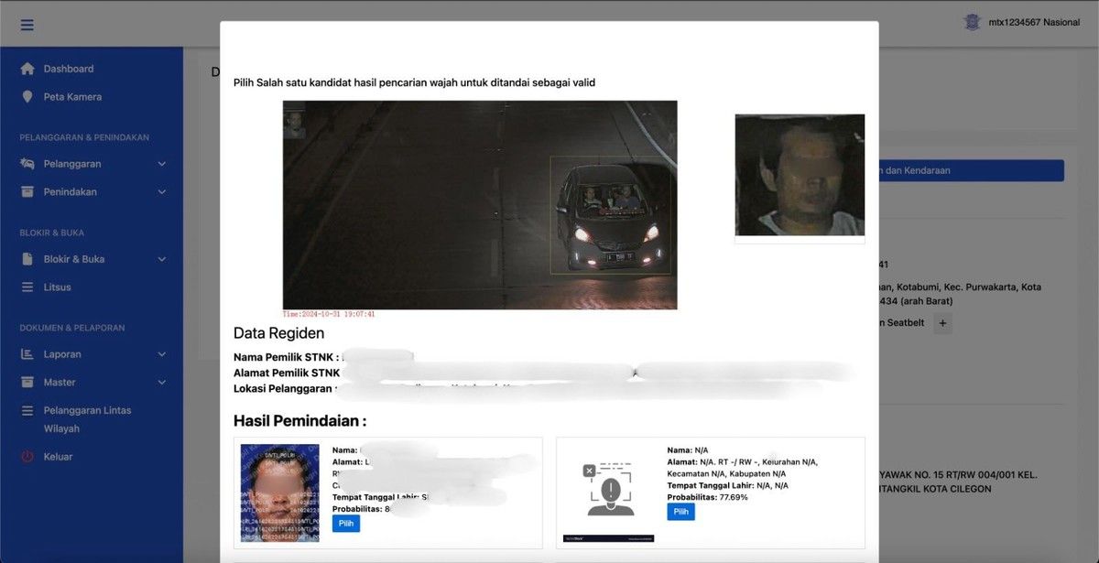Click the Nama Pemilik STNK label
This screenshot has height=563, width=1099.
pos(286,357)
